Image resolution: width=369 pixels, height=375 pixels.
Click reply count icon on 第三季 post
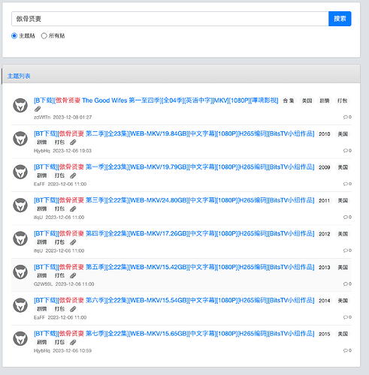pyautogui.click(x=347, y=217)
